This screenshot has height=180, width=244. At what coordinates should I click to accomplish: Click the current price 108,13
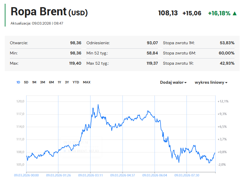pyautogui.click(x=168, y=13)
